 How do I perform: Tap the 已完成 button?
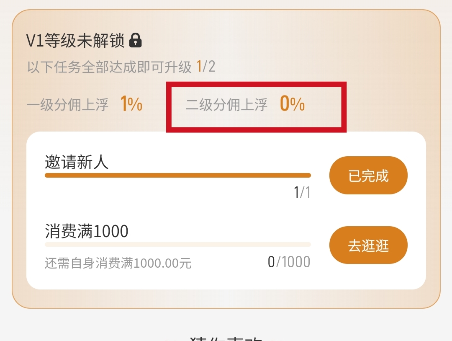point(368,176)
